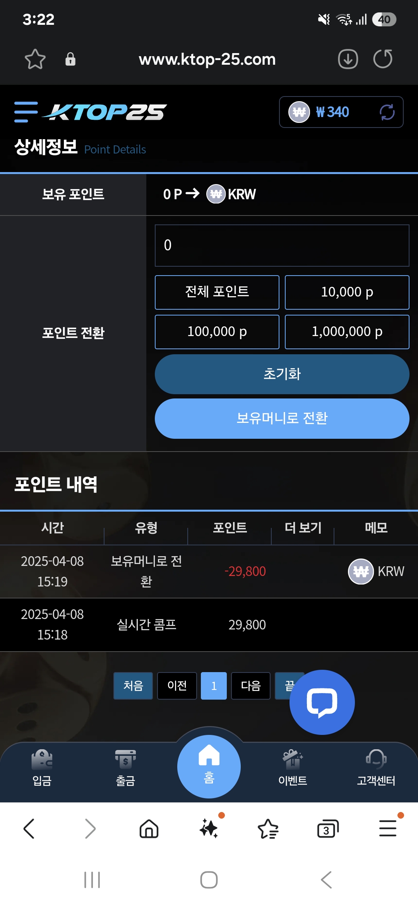
Task: Open browser tabs switcher showing 3
Action: click(x=328, y=829)
